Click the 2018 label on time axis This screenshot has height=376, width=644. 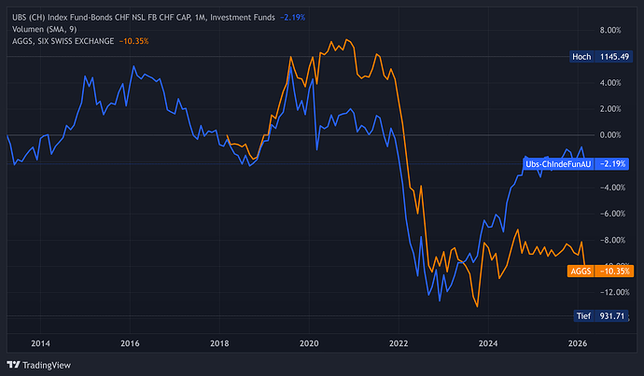click(x=219, y=343)
